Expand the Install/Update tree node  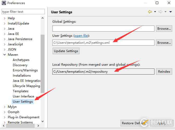(x=4, y=23)
